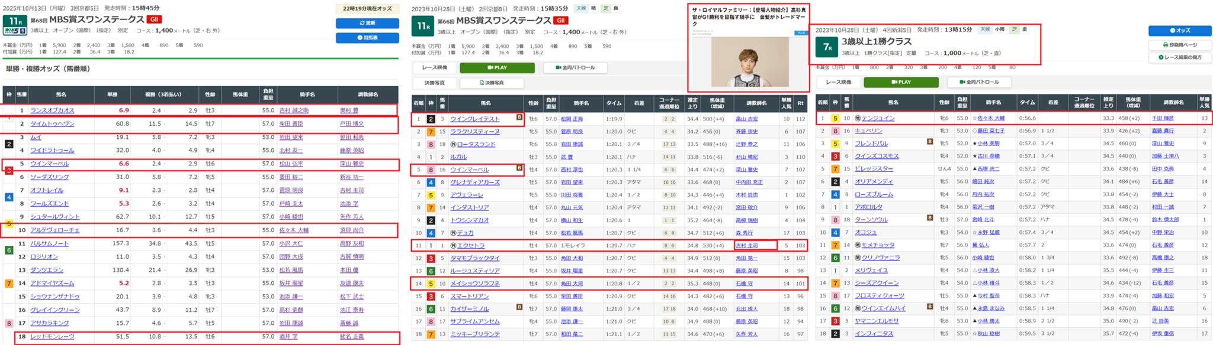Open horse link ランスオブカオス

coord(52,110)
